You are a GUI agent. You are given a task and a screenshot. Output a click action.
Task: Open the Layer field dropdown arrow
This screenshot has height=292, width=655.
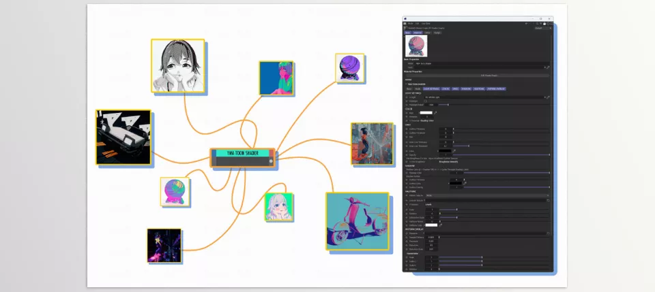pos(544,67)
